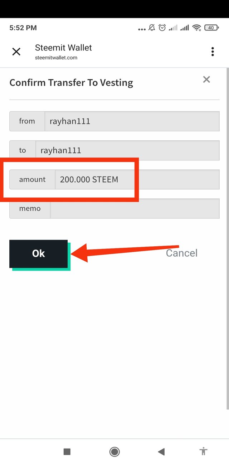Tap the battery indicator in status bar
The image size is (229, 465).
pyautogui.click(x=211, y=28)
